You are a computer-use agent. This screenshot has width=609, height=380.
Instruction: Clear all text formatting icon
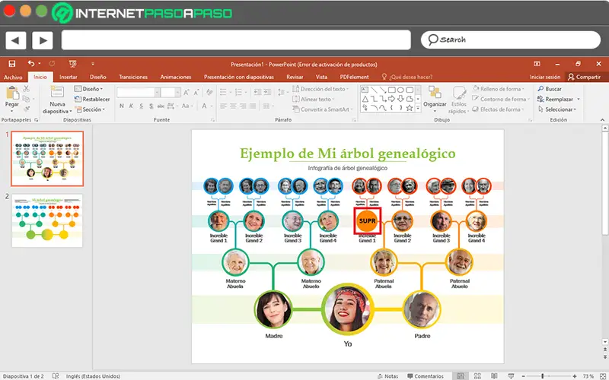[x=210, y=92]
